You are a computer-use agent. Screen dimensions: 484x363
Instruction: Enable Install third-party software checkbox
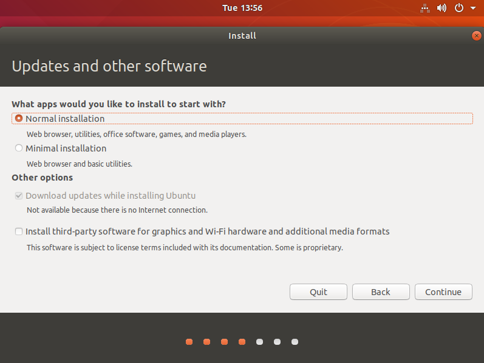pyautogui.click(x=19, y=231)
